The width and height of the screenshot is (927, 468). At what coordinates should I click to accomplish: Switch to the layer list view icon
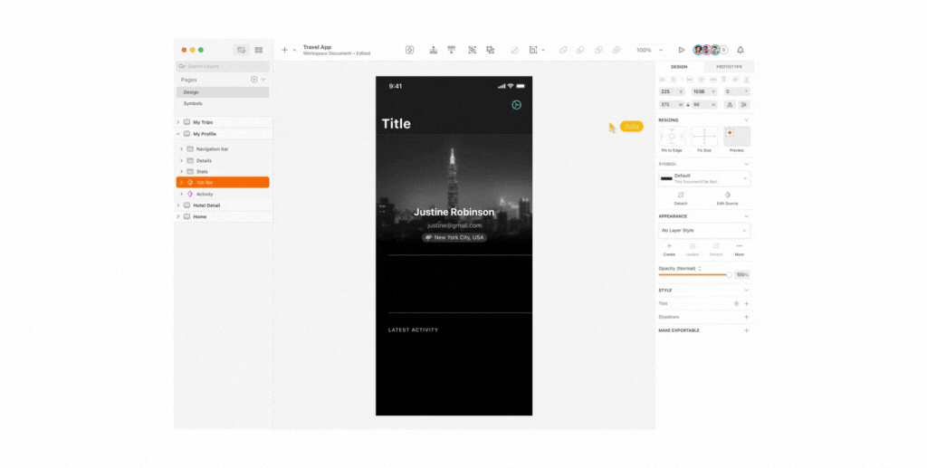pyautogui.click(x=241, y=50)
